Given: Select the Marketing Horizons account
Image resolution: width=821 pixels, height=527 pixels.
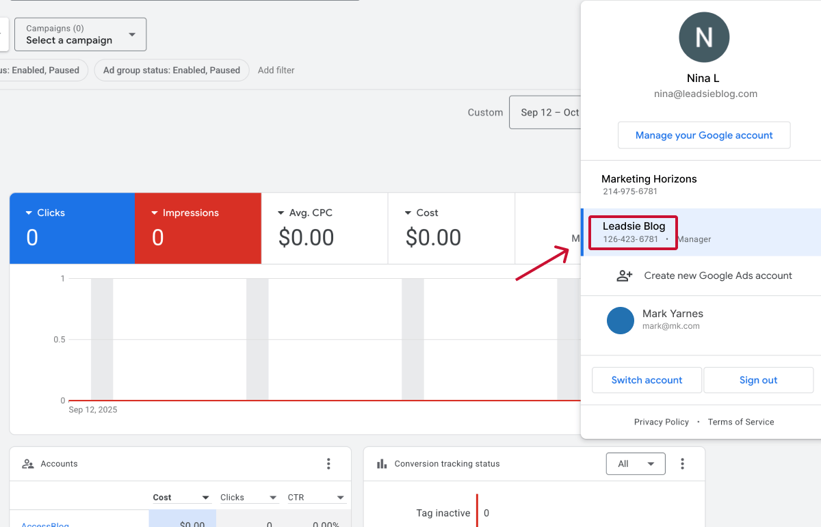Looking at the screenshot, I should coord(649,184).
